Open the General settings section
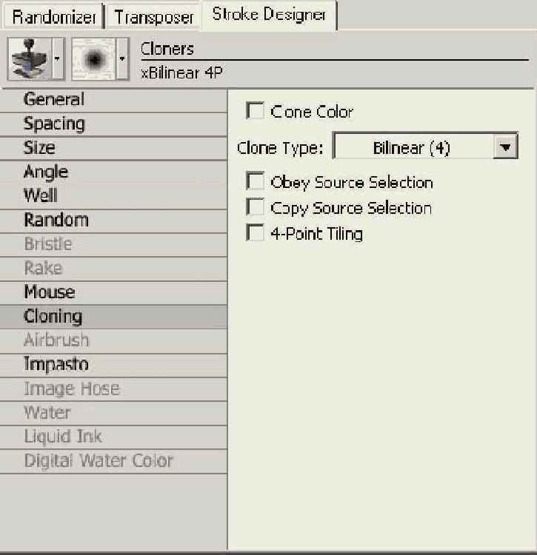 tap(113, 101)
